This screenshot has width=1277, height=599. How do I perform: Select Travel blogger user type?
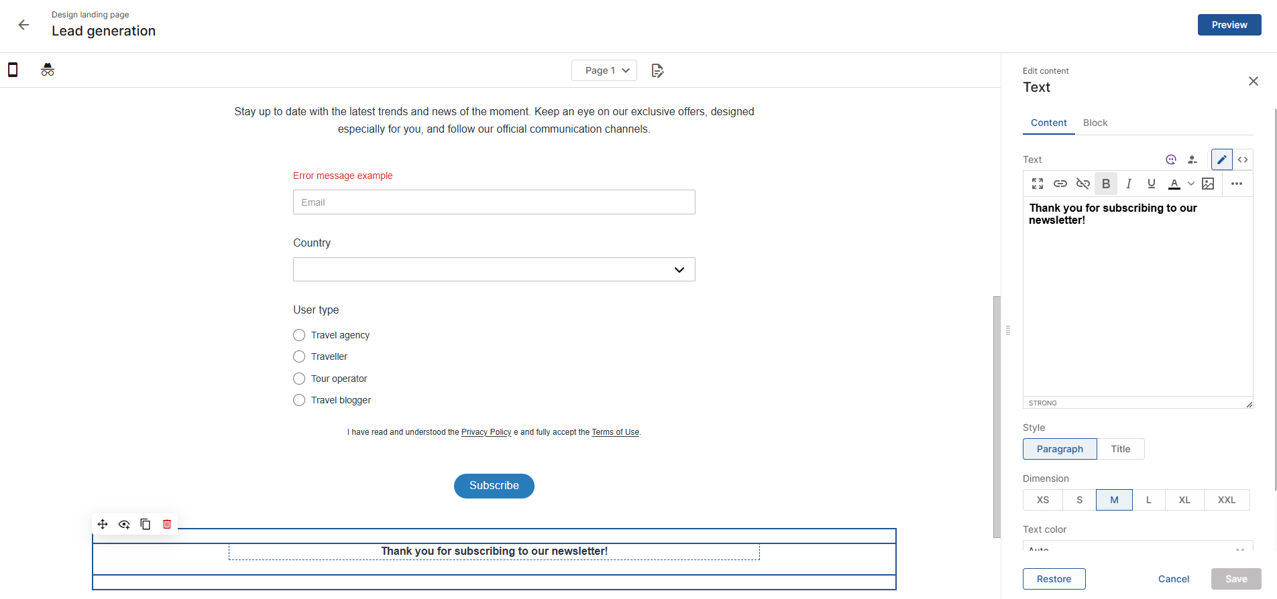(299, 400)
